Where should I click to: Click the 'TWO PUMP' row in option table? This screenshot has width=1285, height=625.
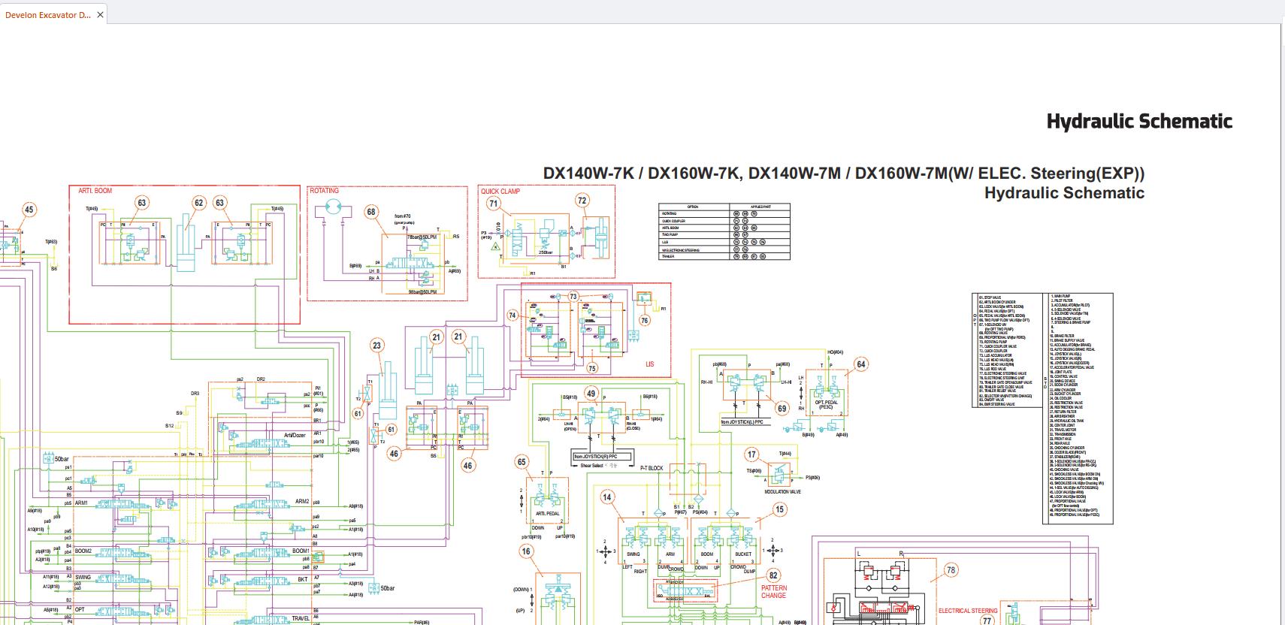724,235
